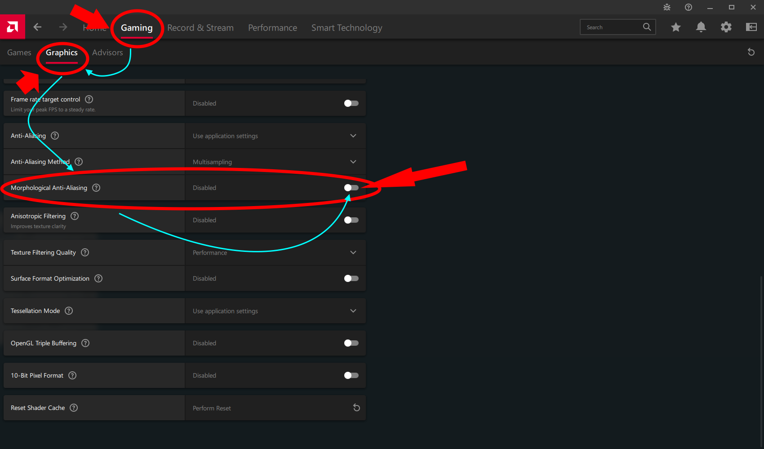Open the Record & Stream tab

point(200,28)
